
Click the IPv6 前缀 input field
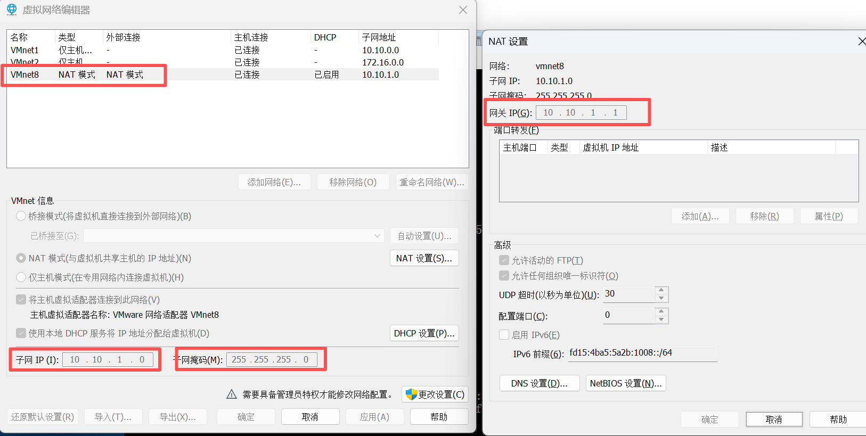[x=643, y=353]
